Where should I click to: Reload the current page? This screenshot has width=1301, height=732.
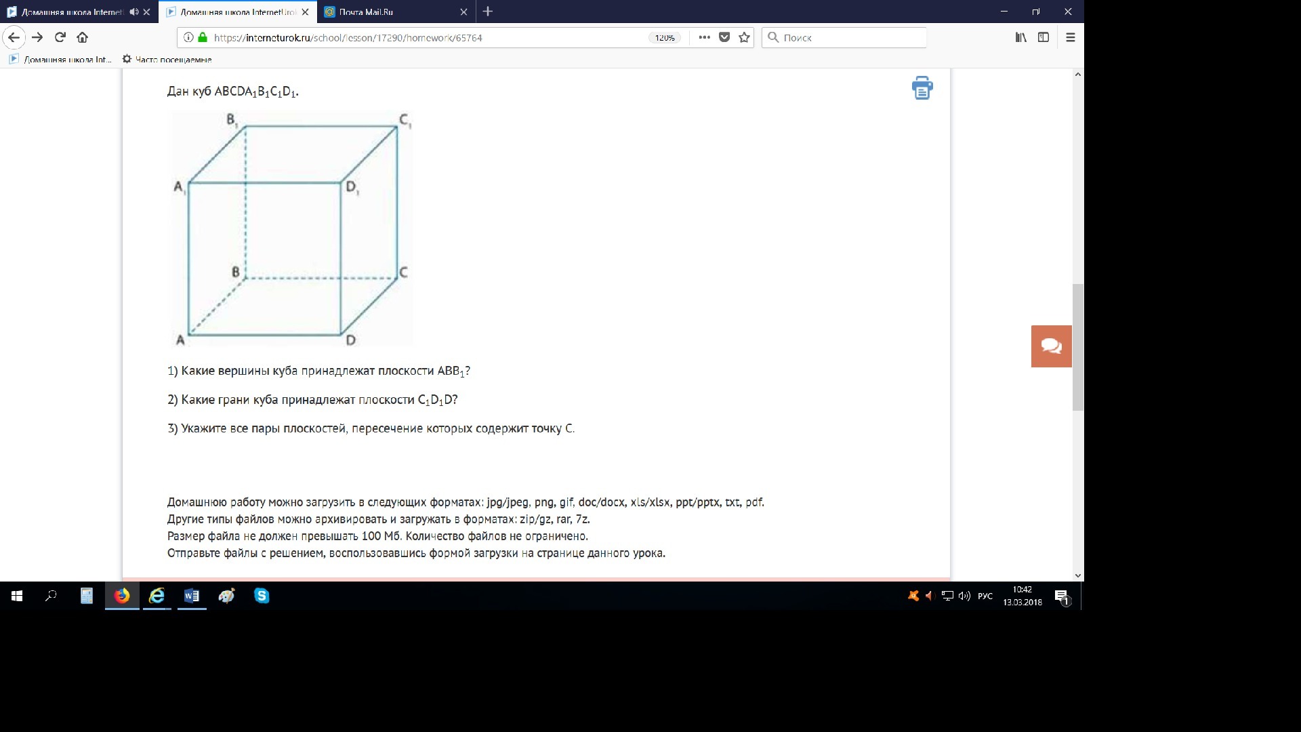(60, 37)
